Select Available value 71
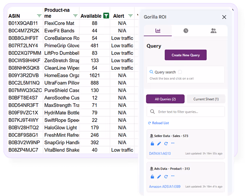 click(x=95, y=105)
